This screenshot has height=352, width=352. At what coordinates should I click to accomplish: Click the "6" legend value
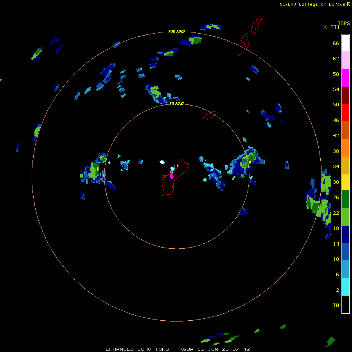point(338,274)
